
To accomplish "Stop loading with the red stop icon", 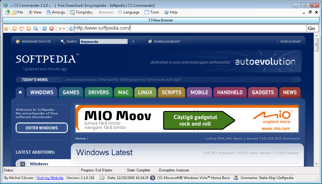I will pos(52,29).
